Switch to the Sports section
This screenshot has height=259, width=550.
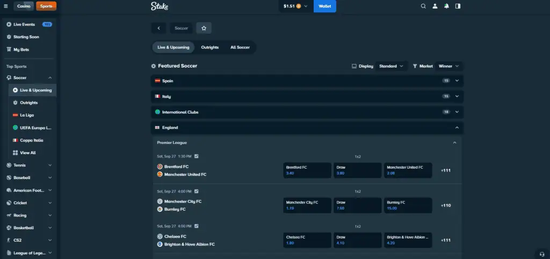(46, 6)
